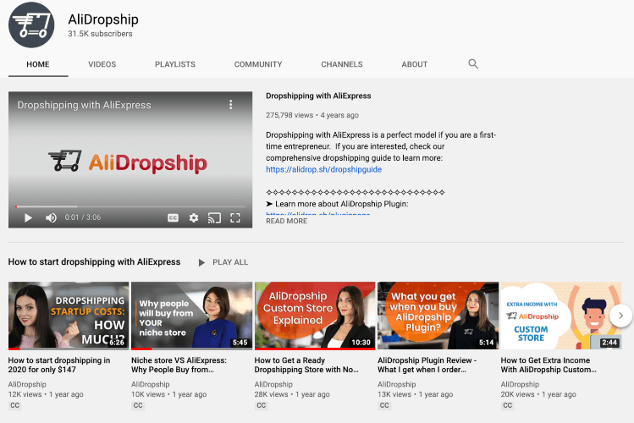The height and width of the screenshot is (423, 634).
Task: Click the AliDropship channel avatar logo
Action: point(31,25)
